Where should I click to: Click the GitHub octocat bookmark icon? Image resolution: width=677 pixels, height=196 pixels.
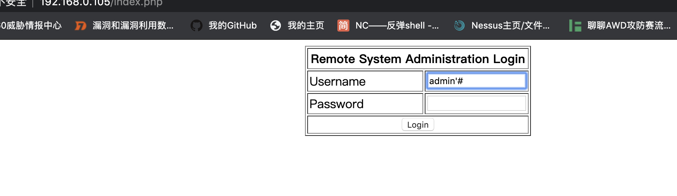[x=196, y=26]
